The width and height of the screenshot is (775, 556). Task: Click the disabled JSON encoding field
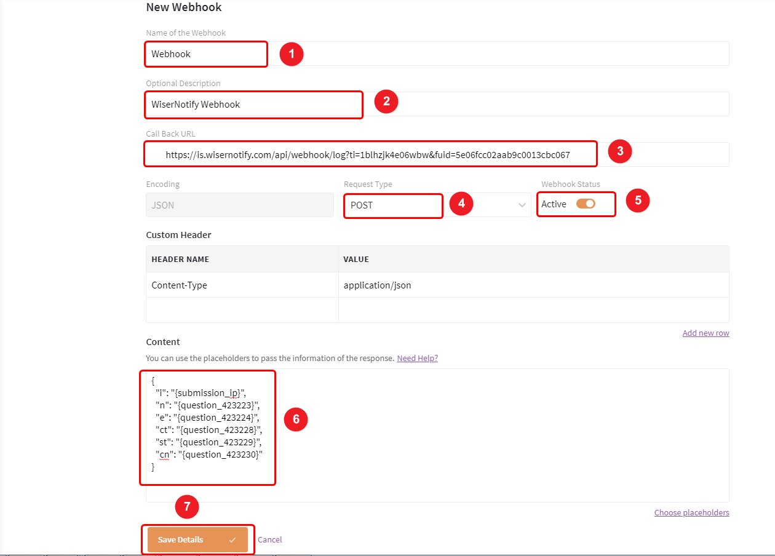240,205
